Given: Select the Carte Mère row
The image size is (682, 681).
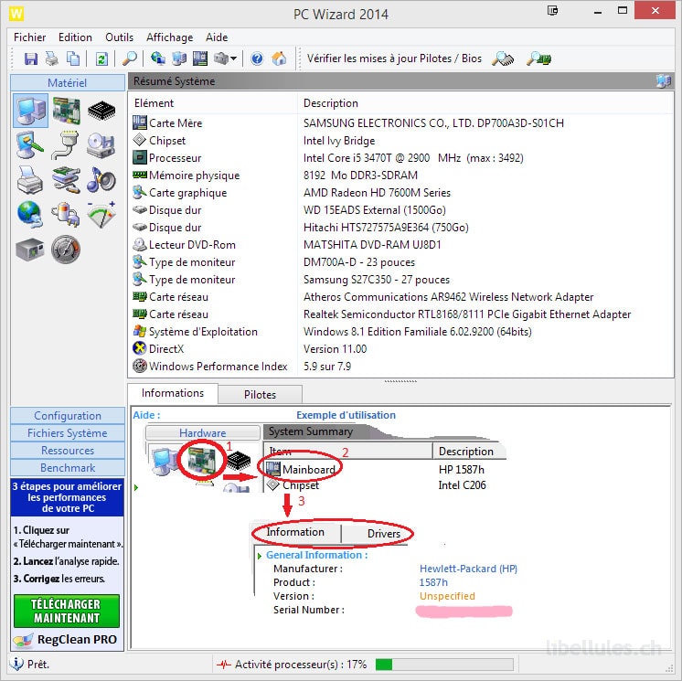Looking at the screenshot, I should (400, 123).
